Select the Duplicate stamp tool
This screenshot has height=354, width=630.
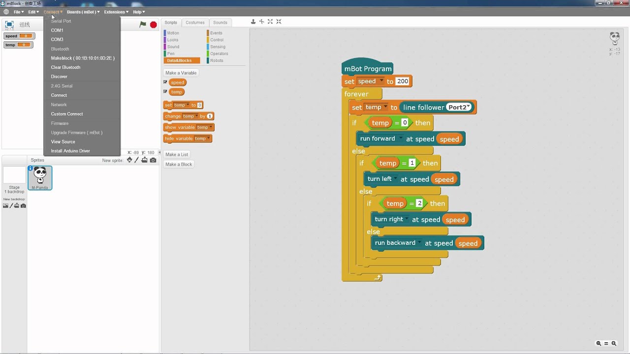click(x=253, y=22)
